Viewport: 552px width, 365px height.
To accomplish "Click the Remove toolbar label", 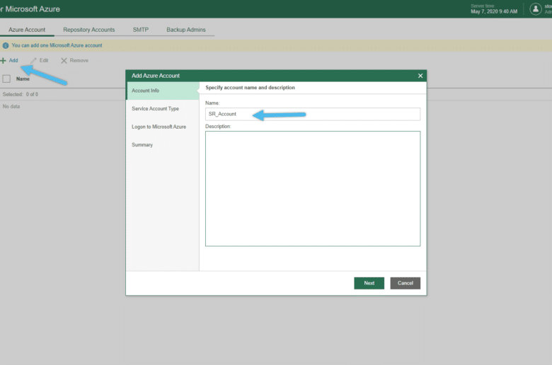I will (x=79, y=61).
